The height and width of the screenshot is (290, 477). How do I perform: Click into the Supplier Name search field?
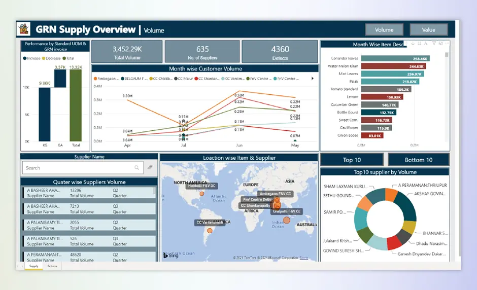click(x=76, y=167)
